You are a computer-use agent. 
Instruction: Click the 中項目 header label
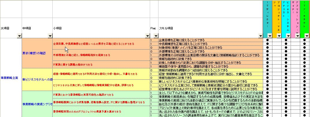(27, 28)
